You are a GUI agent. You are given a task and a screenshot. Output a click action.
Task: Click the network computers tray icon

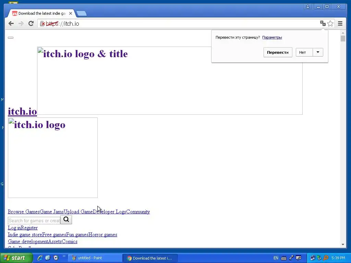(313, 258)
